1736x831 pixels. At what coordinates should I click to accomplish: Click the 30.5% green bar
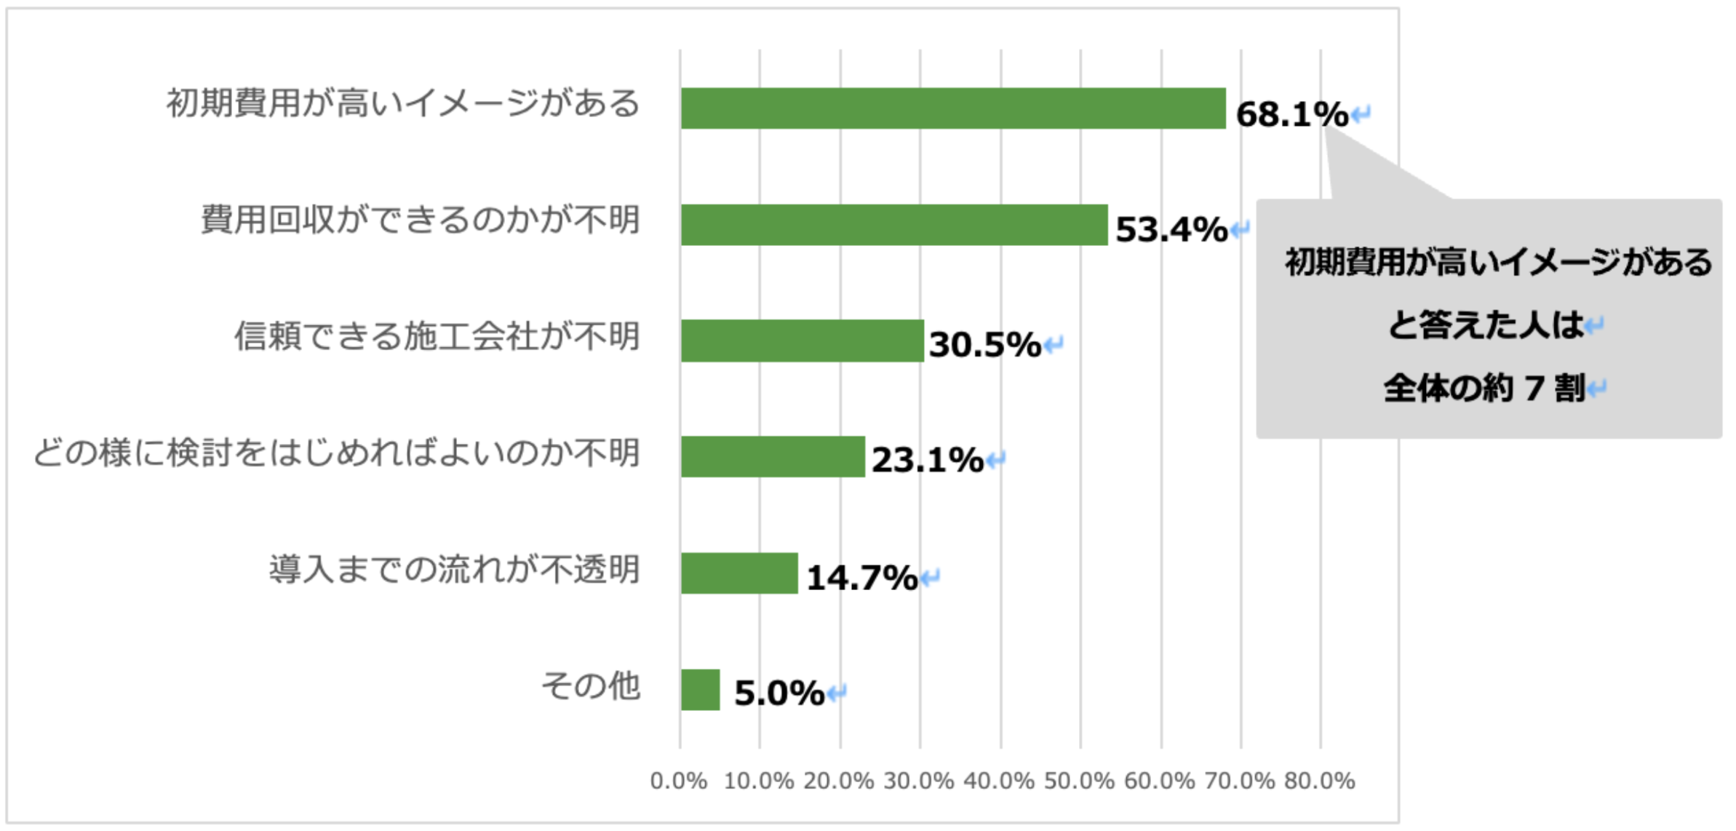click(x=803, y=341)
